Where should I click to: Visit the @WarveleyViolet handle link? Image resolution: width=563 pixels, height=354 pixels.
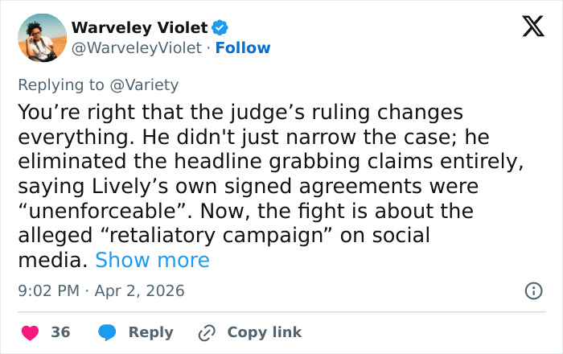tap(137, 47)
